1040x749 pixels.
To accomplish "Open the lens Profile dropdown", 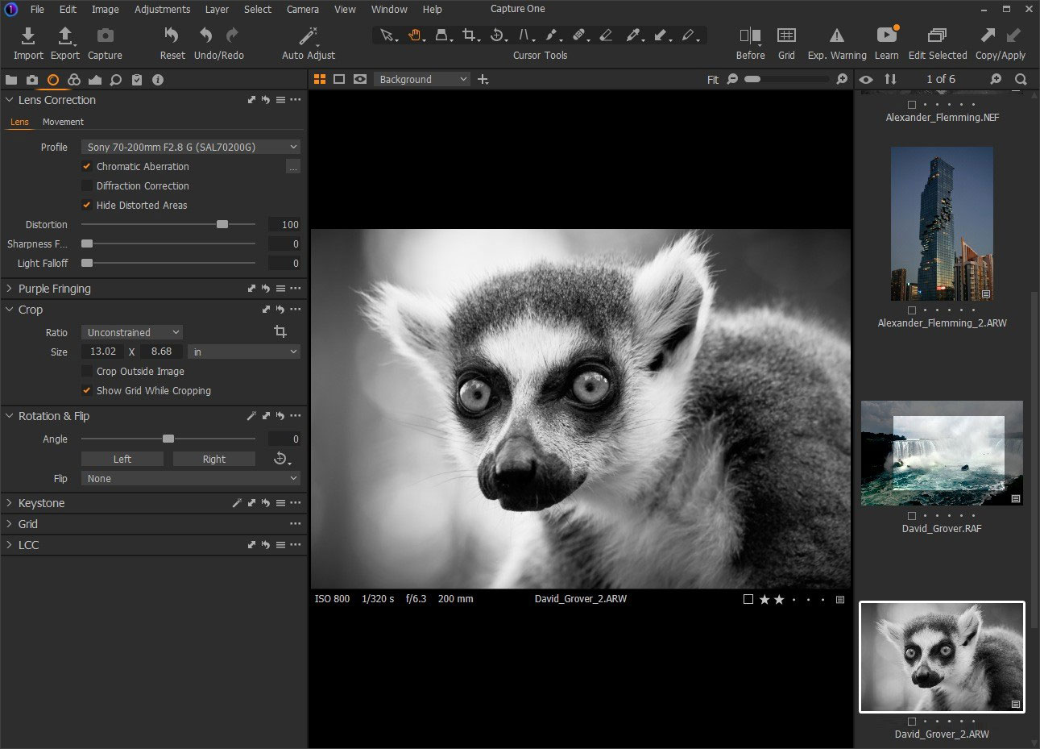I will click(x=191, y=147).
